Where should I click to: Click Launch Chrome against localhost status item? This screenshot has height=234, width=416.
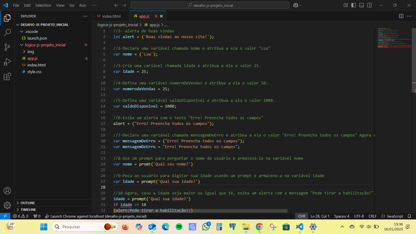point(96,216)
